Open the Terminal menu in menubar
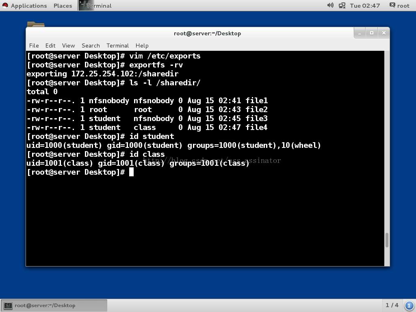The width and height of the screenshot is (416, 312). tap(117, 45)
